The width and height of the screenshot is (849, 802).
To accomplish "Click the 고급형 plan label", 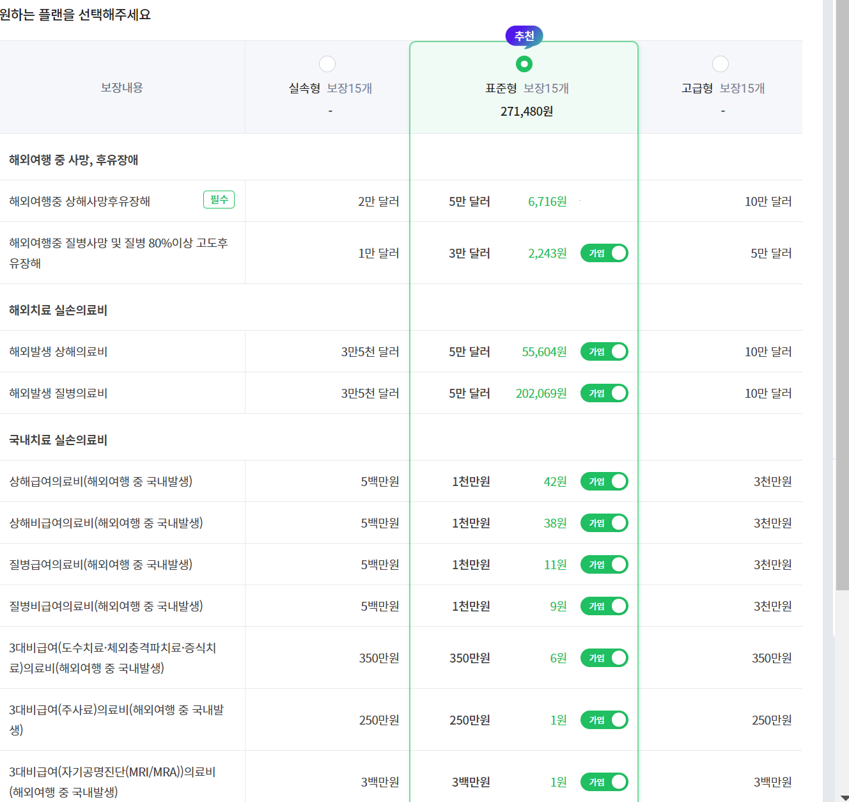I will [x=697, y=88].
